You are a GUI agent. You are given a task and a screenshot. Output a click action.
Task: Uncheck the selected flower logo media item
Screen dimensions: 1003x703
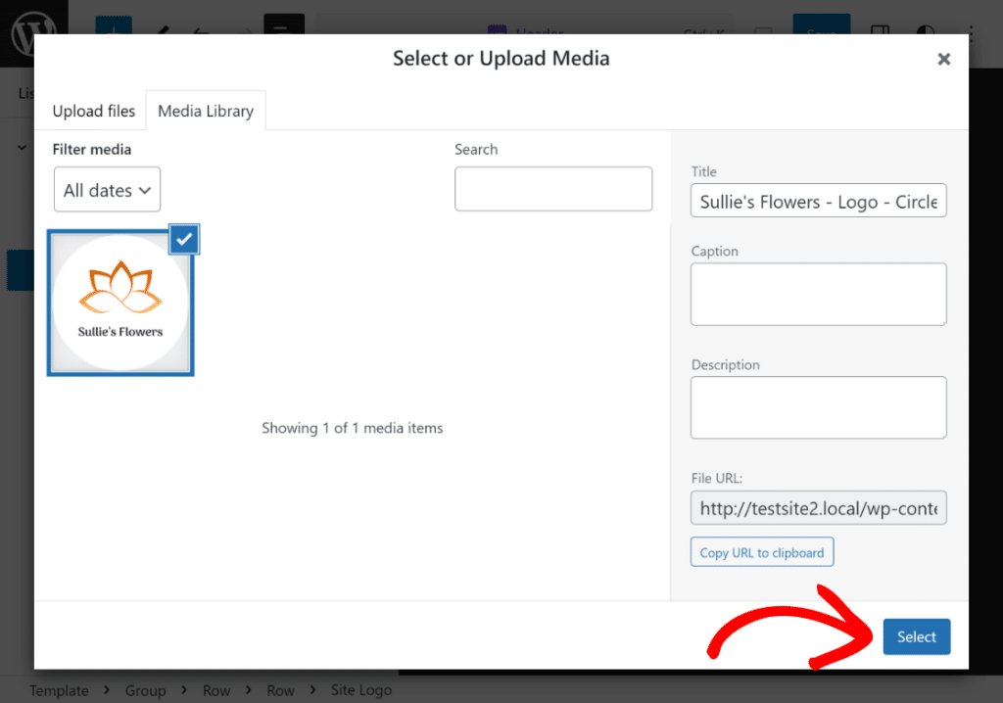[x=183, y=238]
